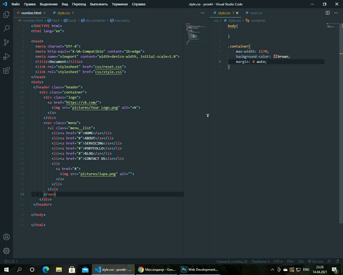Viewport: 343px width, 275px height.
Task: Open more actions for left editor group
Action: pos(203,13)
